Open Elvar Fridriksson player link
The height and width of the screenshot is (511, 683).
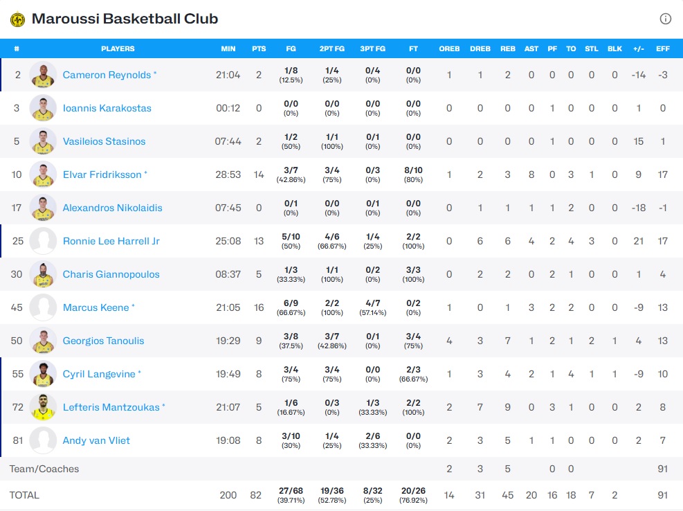click(102, 174)
